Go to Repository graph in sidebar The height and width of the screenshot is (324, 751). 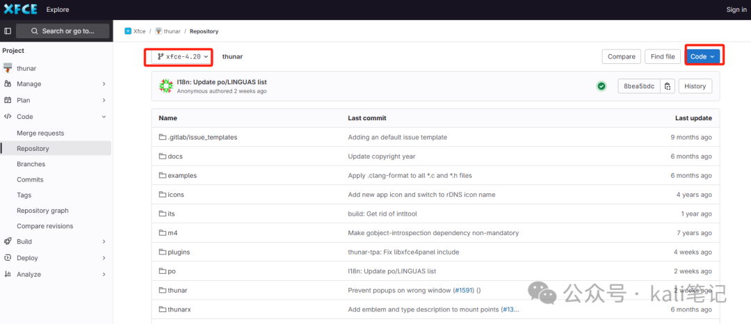42,211
